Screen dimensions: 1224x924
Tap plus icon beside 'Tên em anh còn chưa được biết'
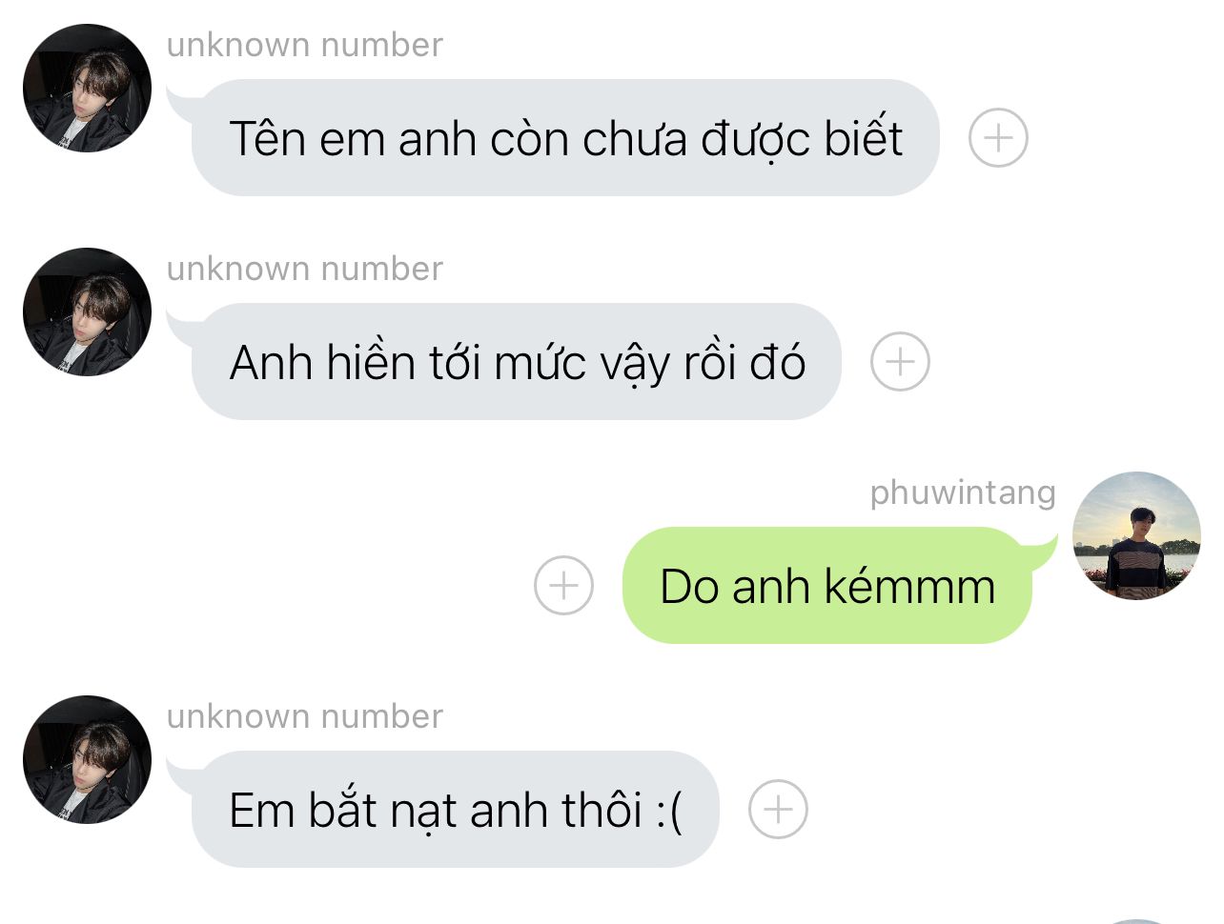(x=998, y=138)
